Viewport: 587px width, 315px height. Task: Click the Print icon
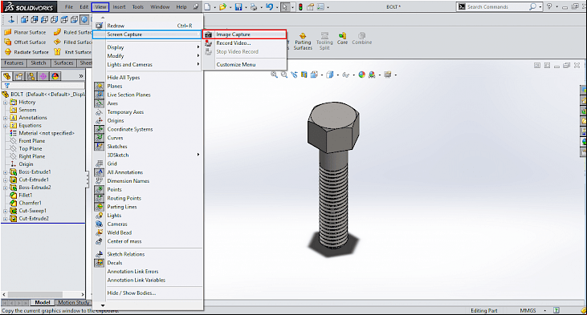tap(254, 6)
